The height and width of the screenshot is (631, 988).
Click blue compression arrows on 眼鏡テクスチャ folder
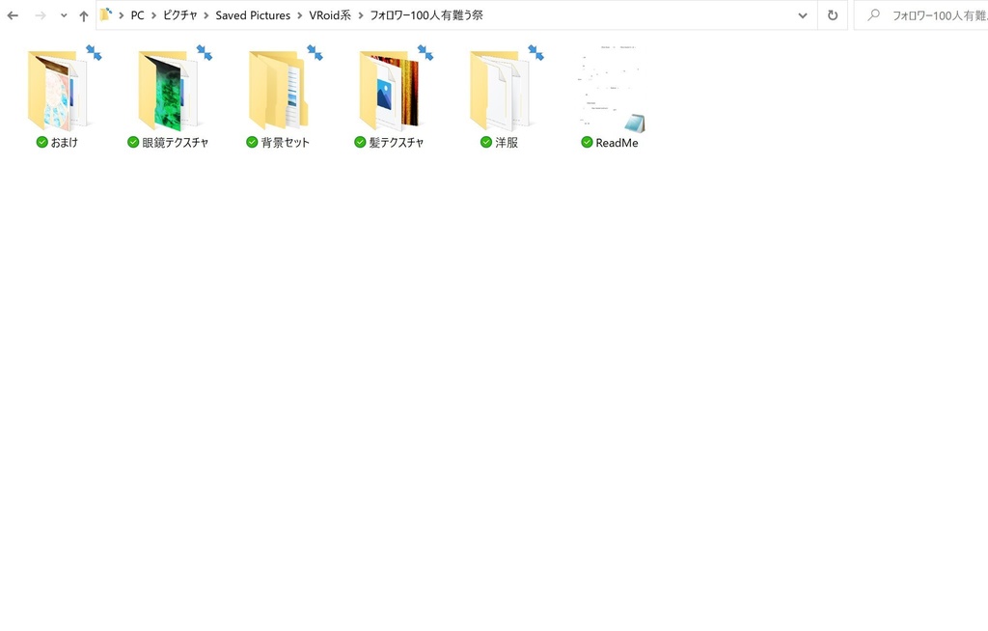(x=205, y=52)
